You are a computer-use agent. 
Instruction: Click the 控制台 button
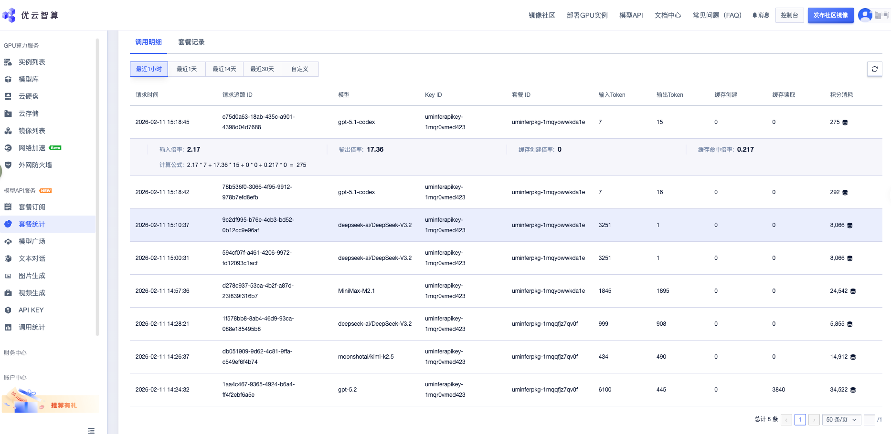coord(789,15)
